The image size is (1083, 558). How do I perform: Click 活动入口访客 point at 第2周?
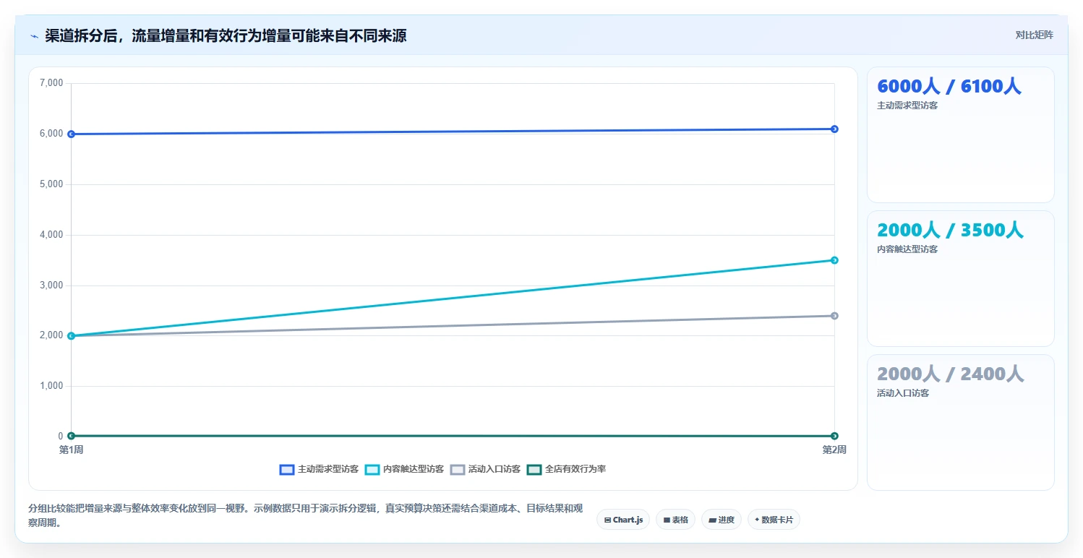click(x=834, y=316)
